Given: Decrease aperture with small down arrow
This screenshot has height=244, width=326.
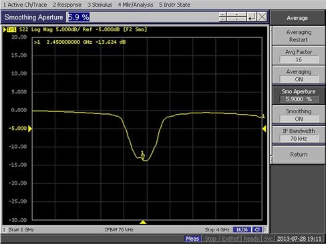Looking at the screenshot, I should pos(222,19).
